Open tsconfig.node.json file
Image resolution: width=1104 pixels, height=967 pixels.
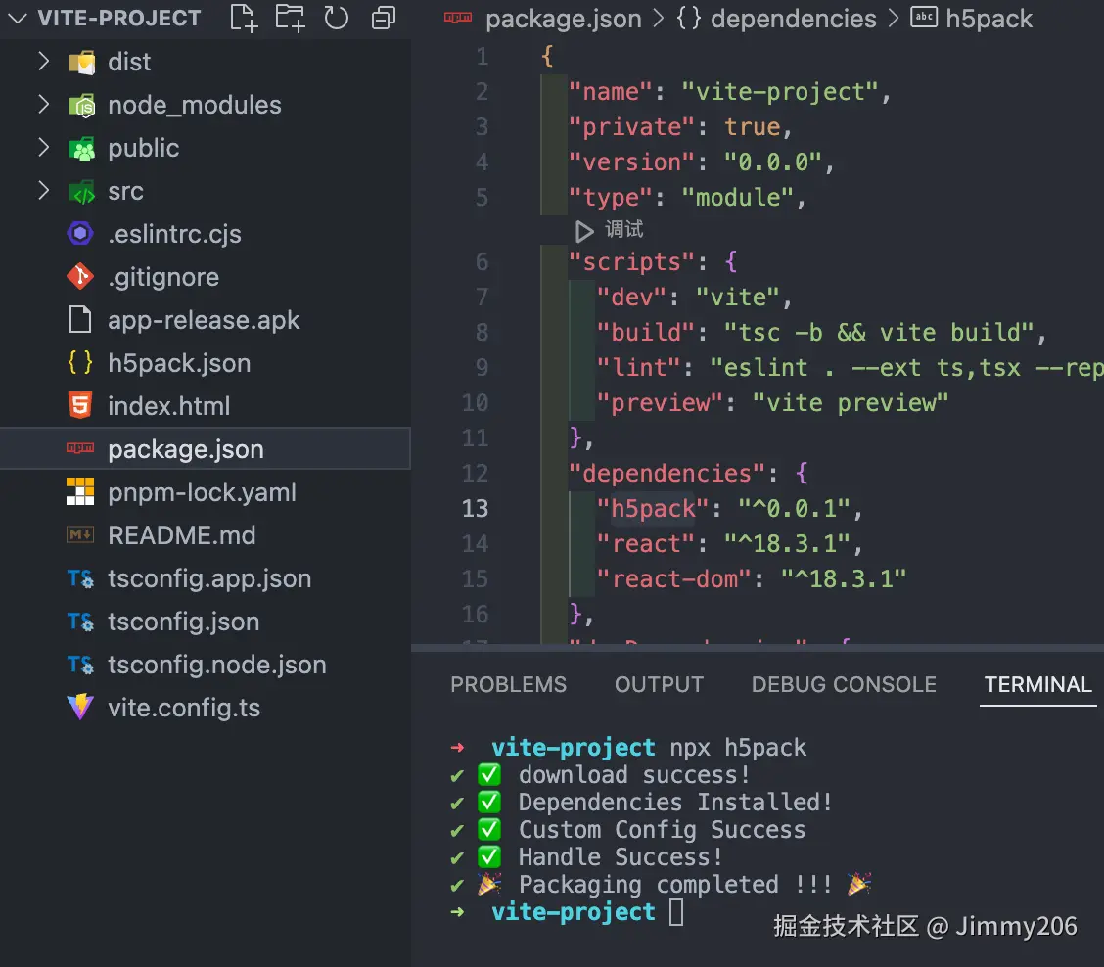(217, 665)
